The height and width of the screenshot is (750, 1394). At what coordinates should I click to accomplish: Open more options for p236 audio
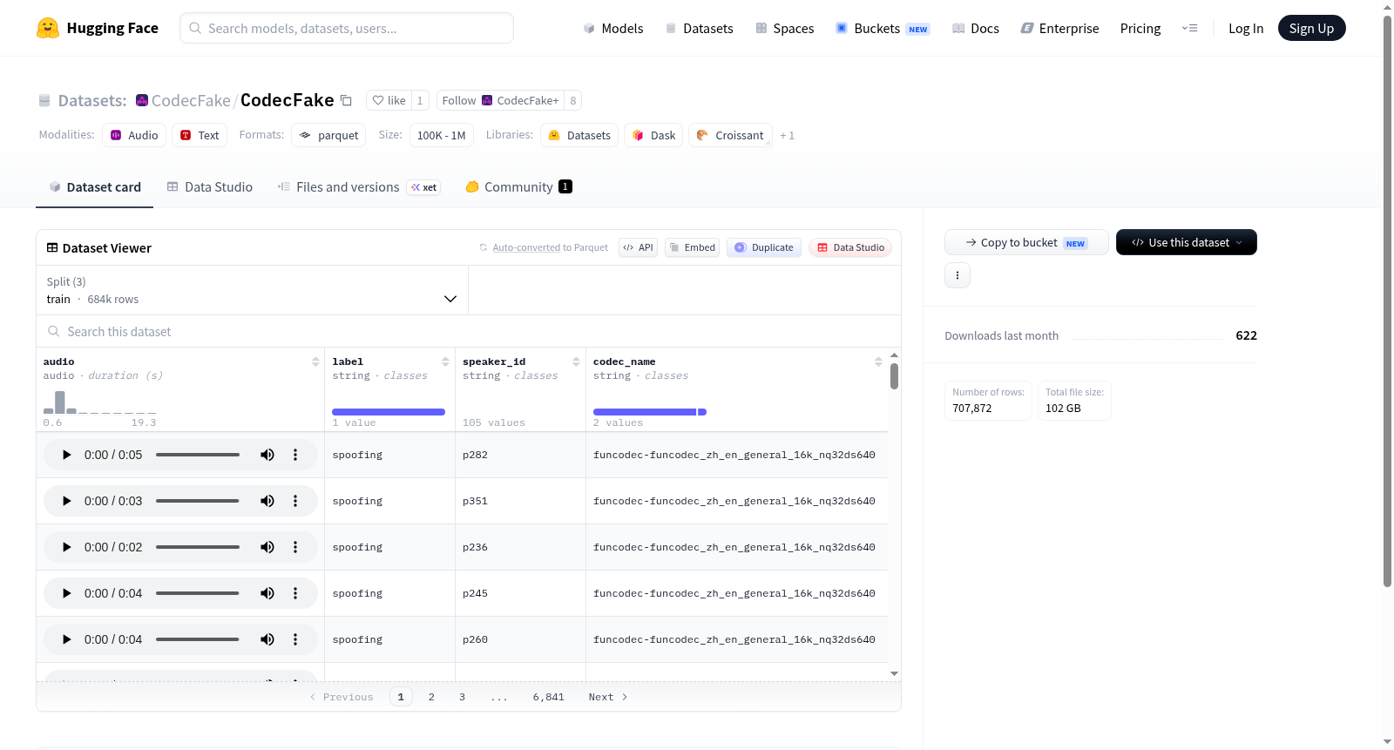[295, 547]
